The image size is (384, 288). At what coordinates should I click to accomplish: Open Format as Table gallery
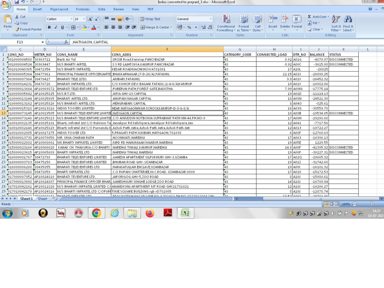(x=244, y=23)
